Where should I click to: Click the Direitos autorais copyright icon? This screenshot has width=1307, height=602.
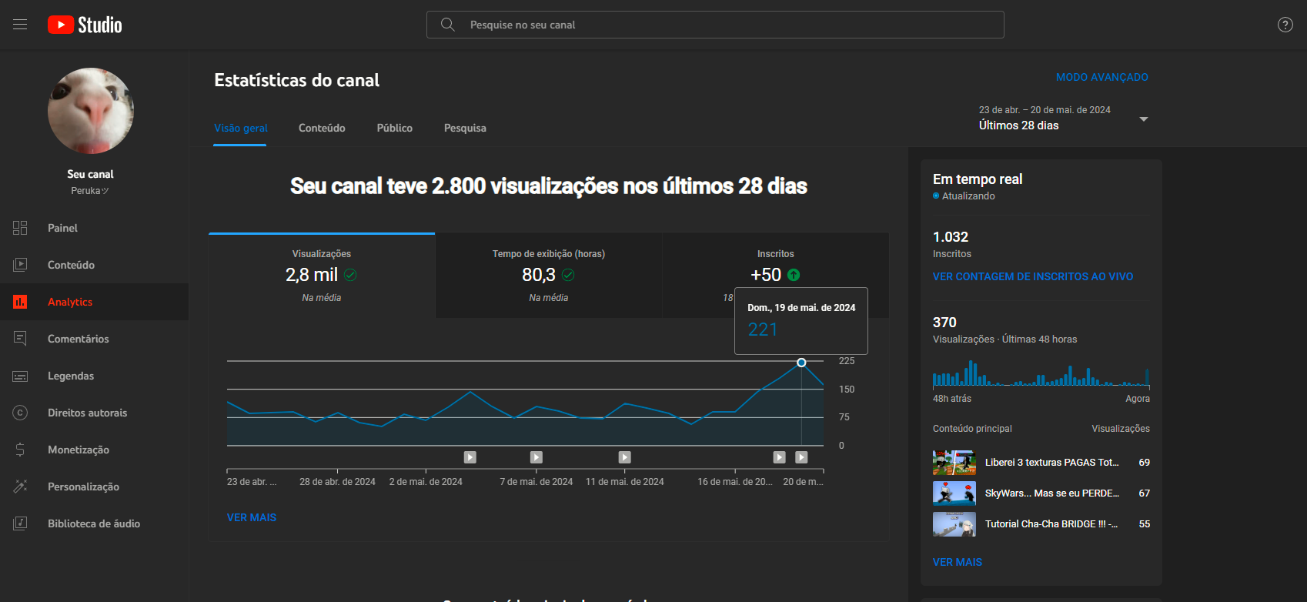[x=20, y=413]
